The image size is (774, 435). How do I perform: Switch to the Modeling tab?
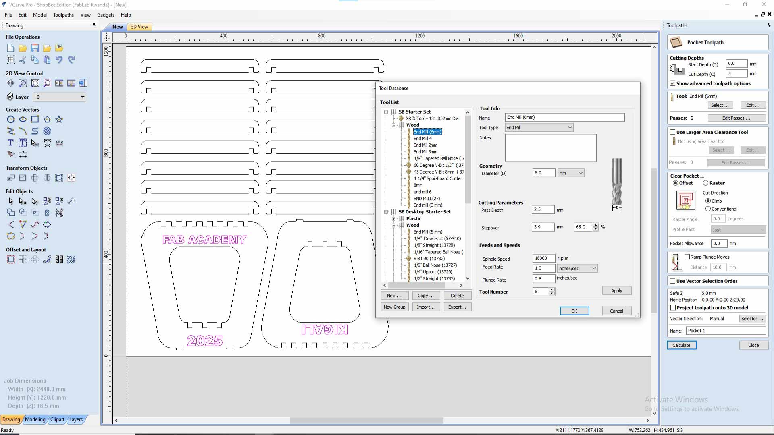(35, 419)
